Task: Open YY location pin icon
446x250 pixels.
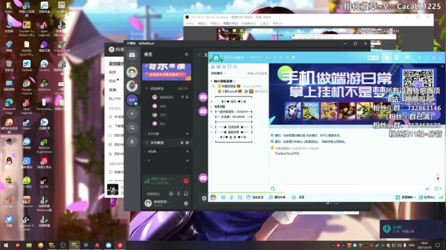Action: pos(224,67)
